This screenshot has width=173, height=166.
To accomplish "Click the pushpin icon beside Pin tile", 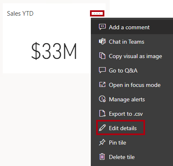I will click(102, 143).
